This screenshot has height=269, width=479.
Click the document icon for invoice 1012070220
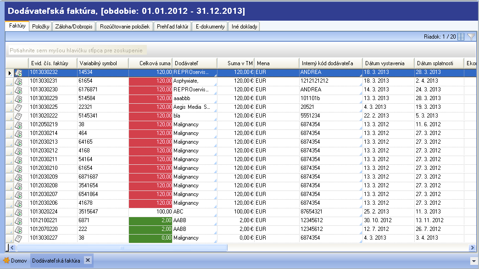click(18, 230)
